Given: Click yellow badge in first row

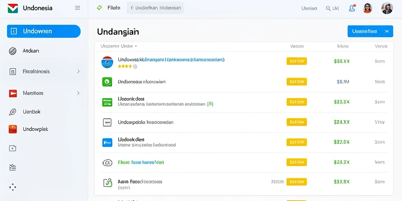Looking at the screenshot, I should [x=297, y=61].
